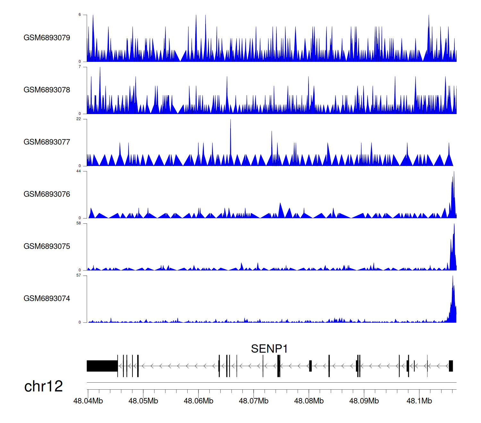This screenshot has height=423, width=481.
Task: Click the 48.1Mb axis label
Action: 419,401
